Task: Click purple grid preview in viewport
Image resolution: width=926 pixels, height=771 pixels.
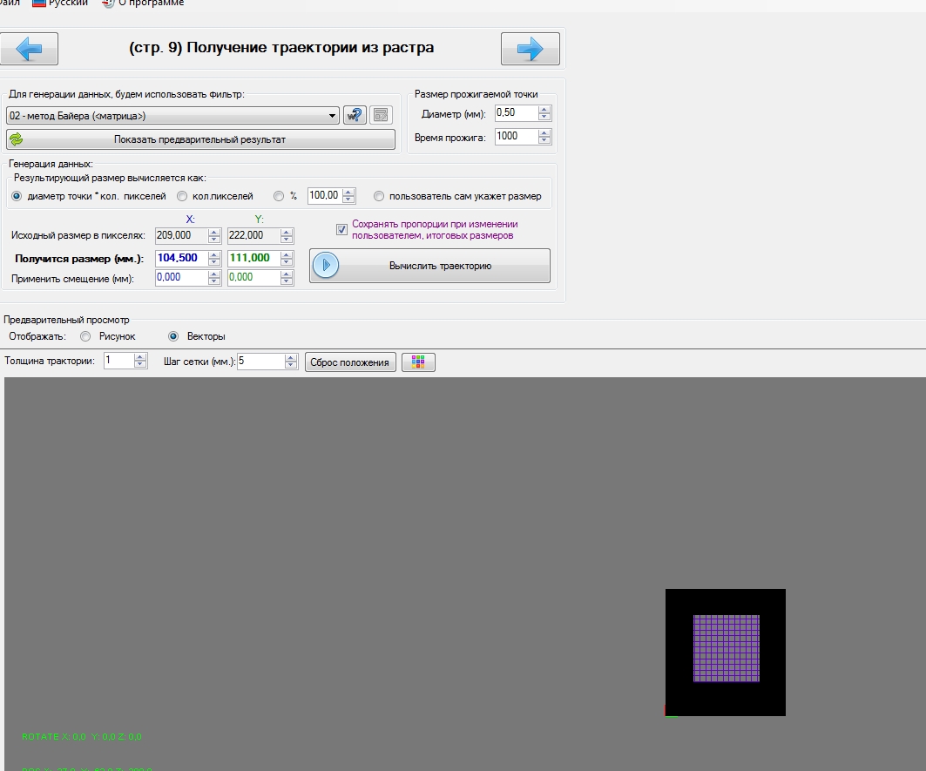Action: click(x=727, y=648)
